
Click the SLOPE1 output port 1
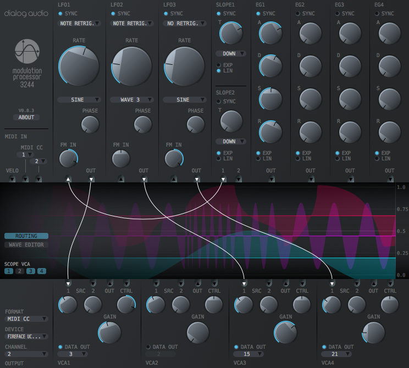pyautogui.click(x=223, y=179)
